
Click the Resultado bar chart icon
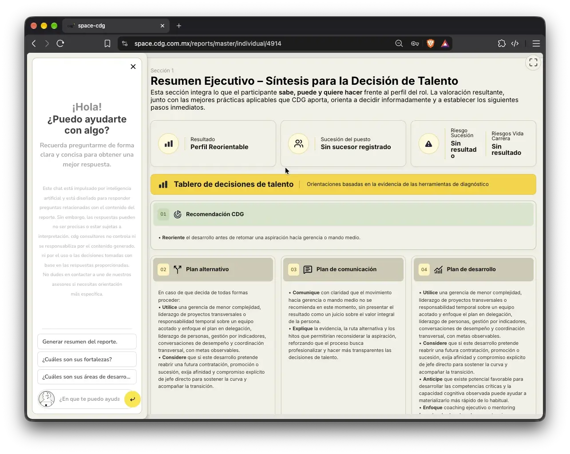pos(169,144)
